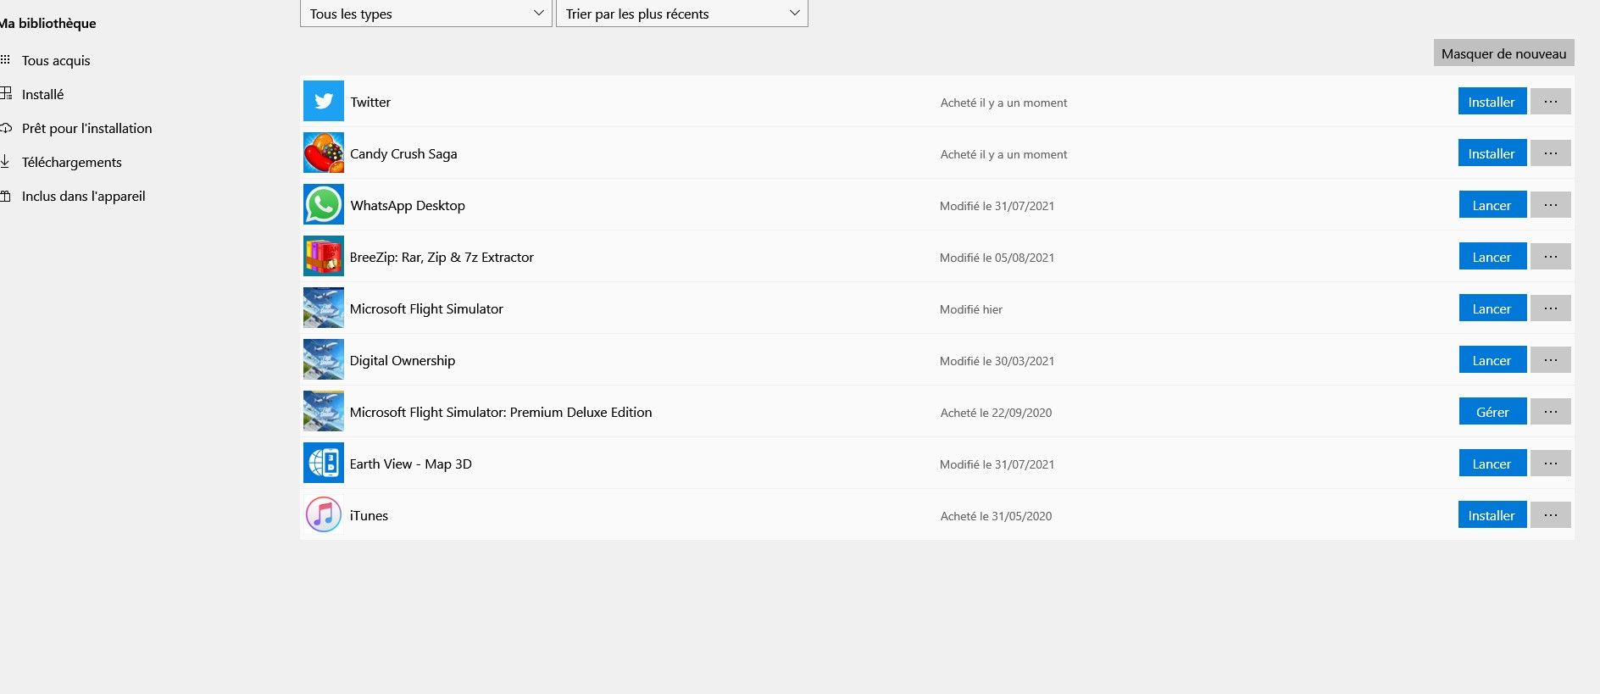Click the Twitter app icon
The height and width of the screenshot is (694, 1600).
click(x=324, y=102)
